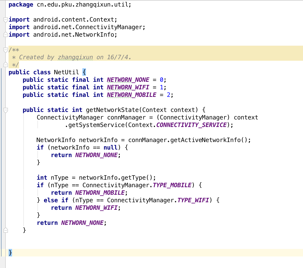The width and height of the screenshot is (303, 268).
Task: Click the TYPE_WIFI constant reference
Action: (x=193, y=200)
